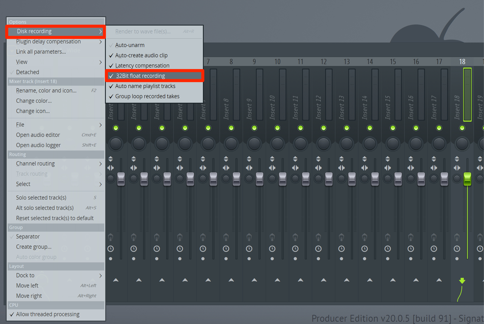This screenshot has height=324, width=484.
Task: Toggle Auto-unarm option
Action: 154,45
